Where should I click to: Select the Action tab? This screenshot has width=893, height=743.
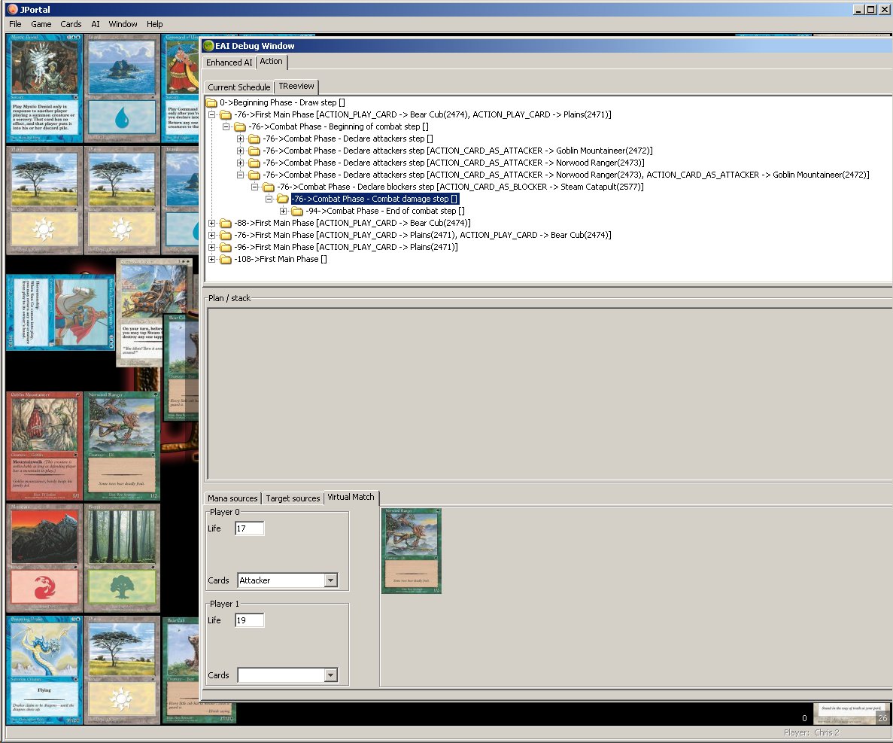[x=271, y=62]
